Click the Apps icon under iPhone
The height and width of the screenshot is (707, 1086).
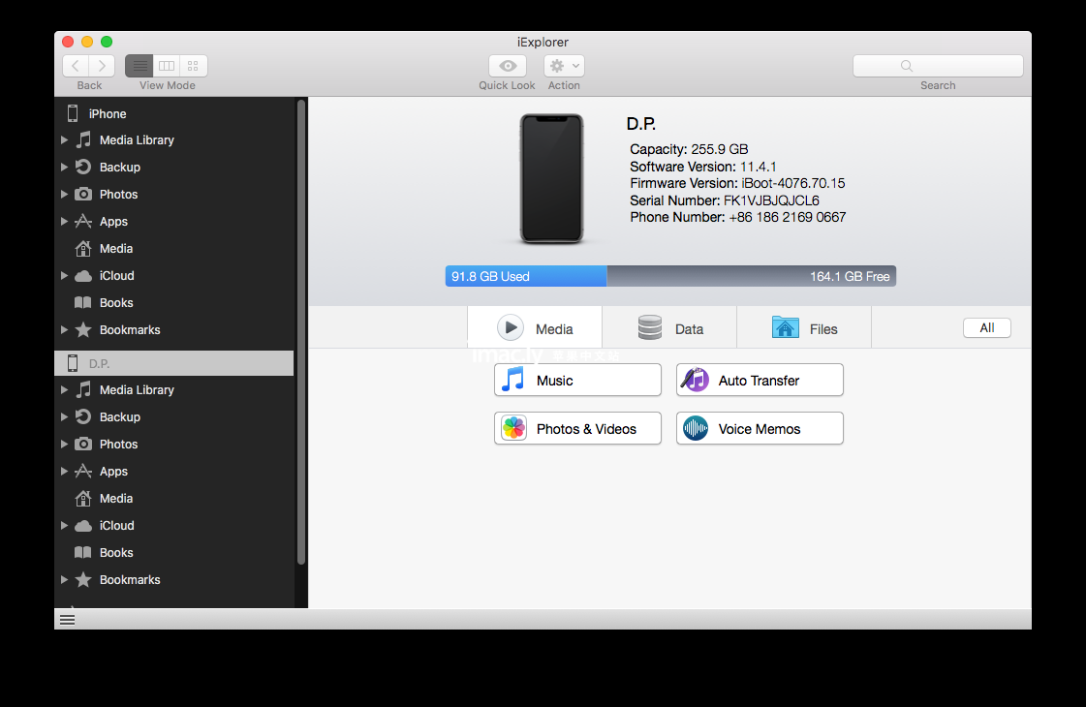(x=83, y=222)
